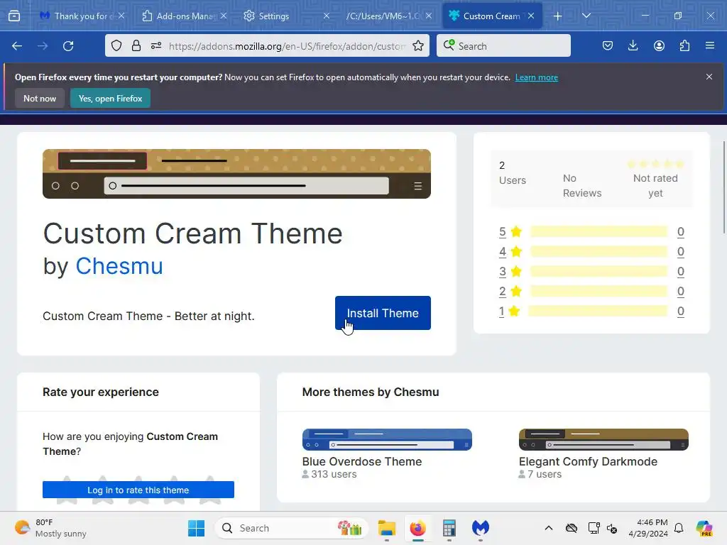Open Copilot preview icon
The image size is (727, 545).
[x=704, y=528]
